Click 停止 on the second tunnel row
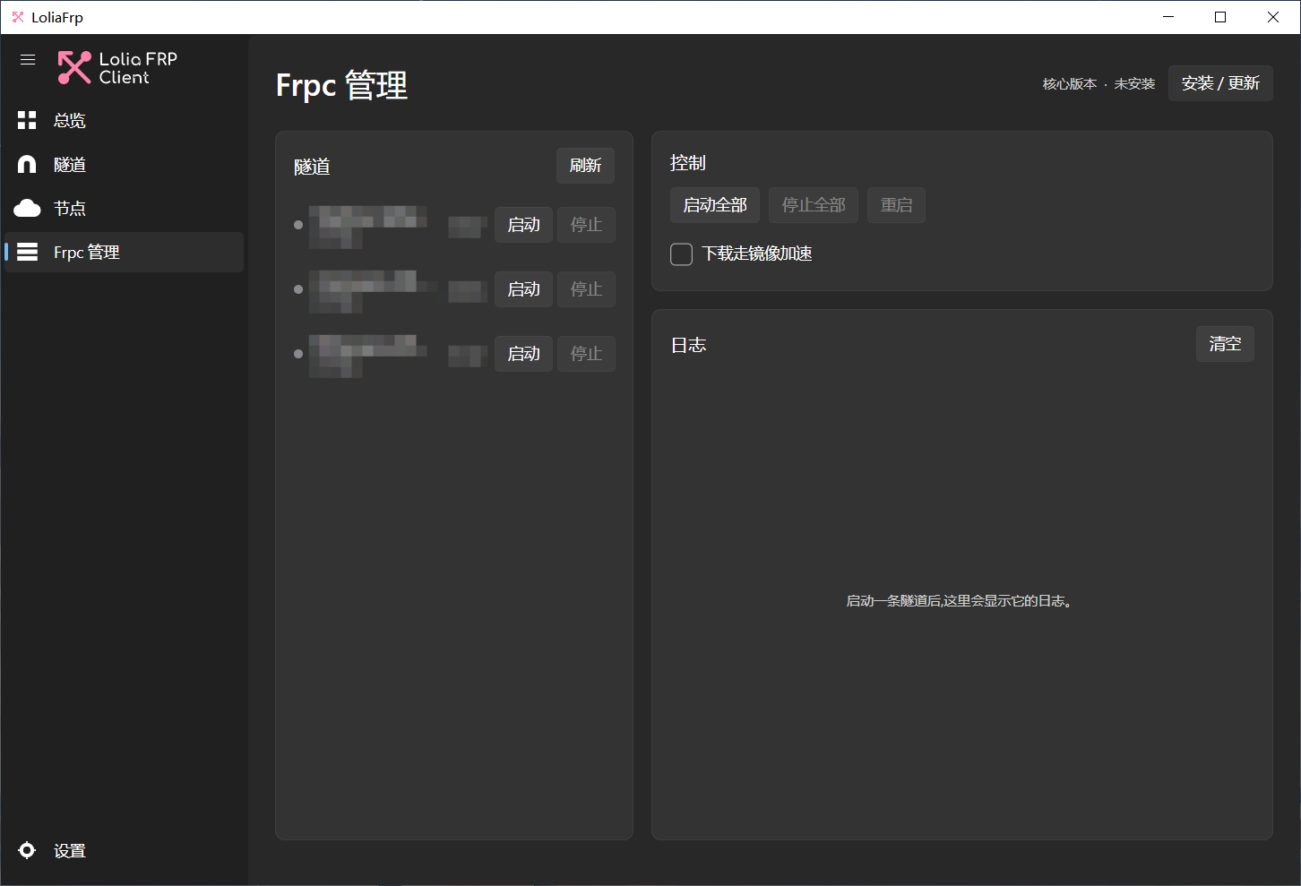The height and width of the screenshot is (886, 1301). (x=586, y=289)
